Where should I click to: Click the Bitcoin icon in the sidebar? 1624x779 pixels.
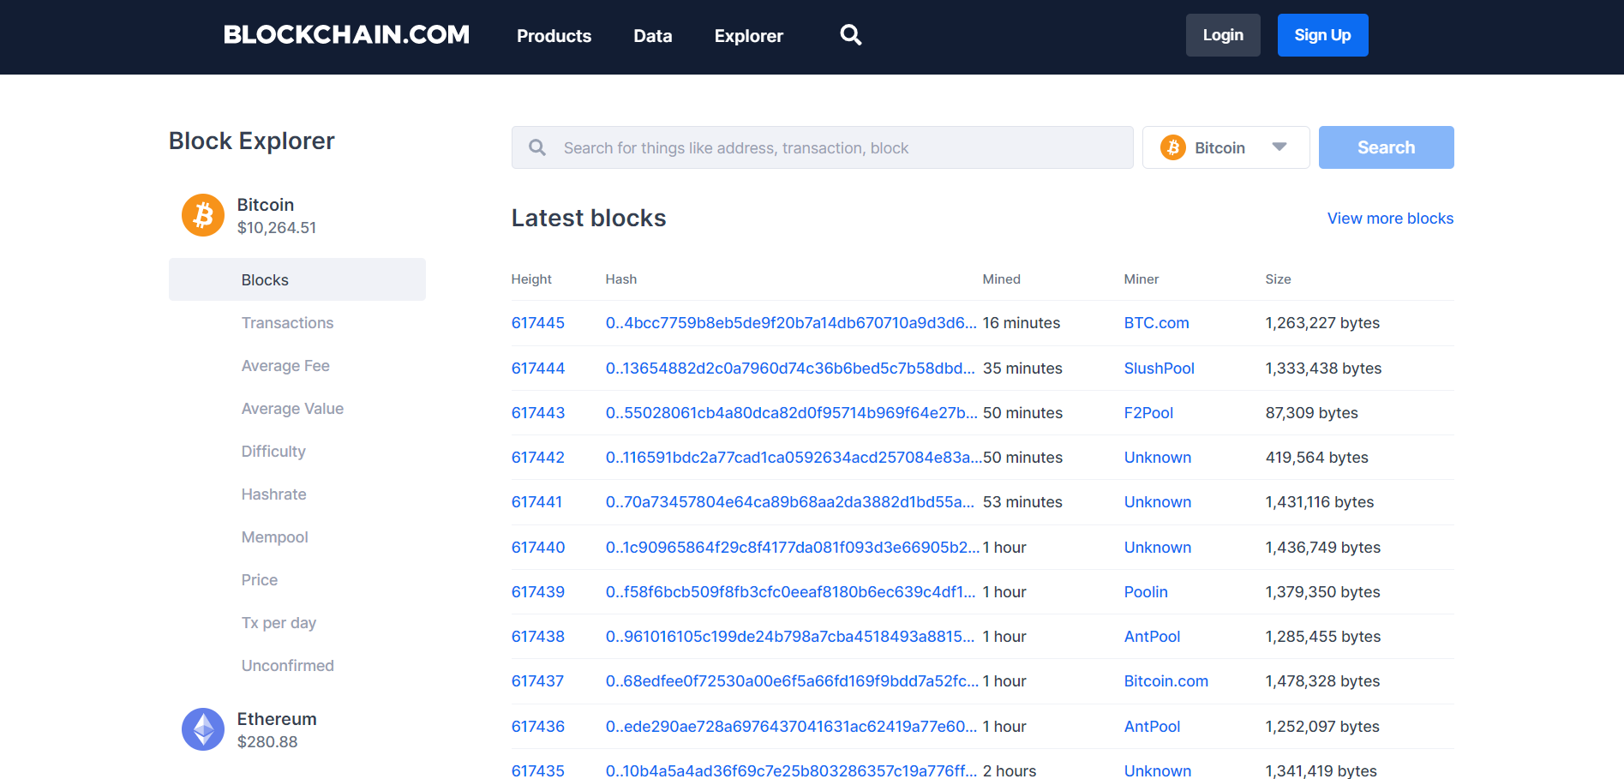pos(202,215)
